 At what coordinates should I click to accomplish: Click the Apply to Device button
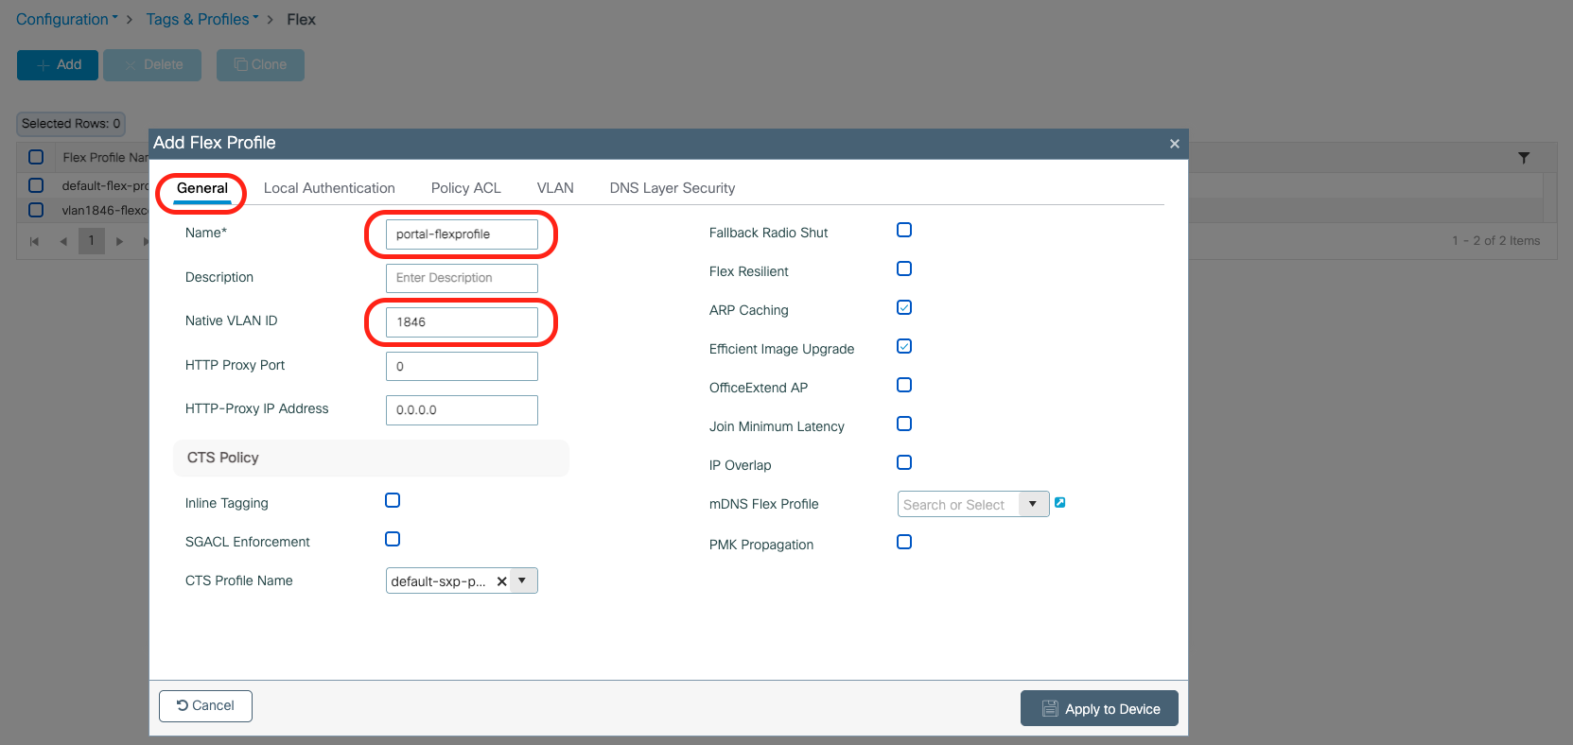click(x=1099, y=709)
